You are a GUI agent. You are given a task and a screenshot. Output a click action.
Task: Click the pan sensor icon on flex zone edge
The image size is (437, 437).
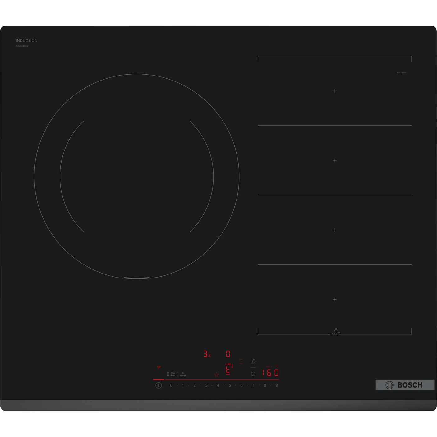click(335, 332)
